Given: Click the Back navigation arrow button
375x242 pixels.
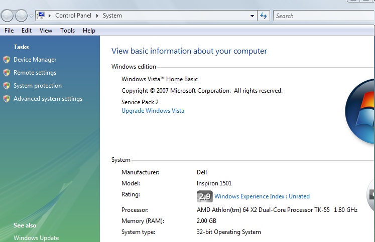Looking at the screenshot, I should pyautogui.click(x=7, y=16).
